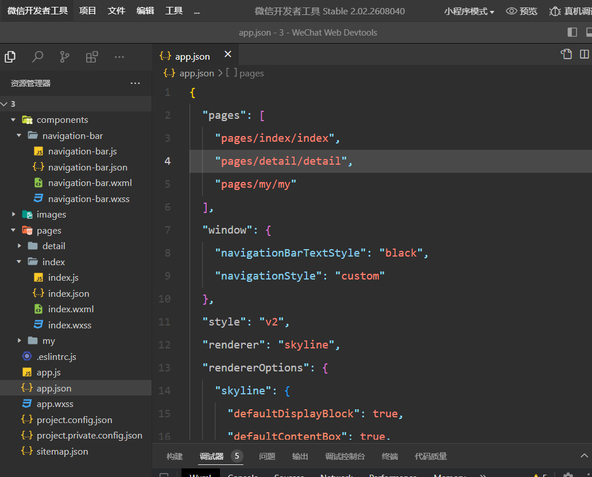The image size is (592, 477).
Task: Click line number 12 in the gutter
Action: 164,345
